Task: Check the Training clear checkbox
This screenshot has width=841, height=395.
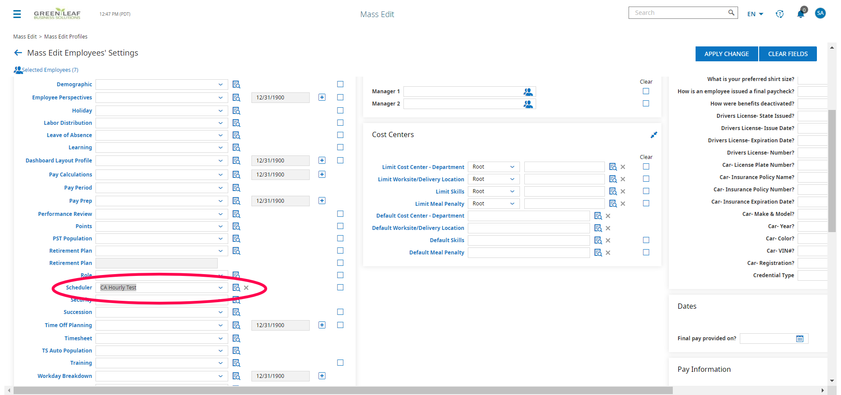Action: 340,363
